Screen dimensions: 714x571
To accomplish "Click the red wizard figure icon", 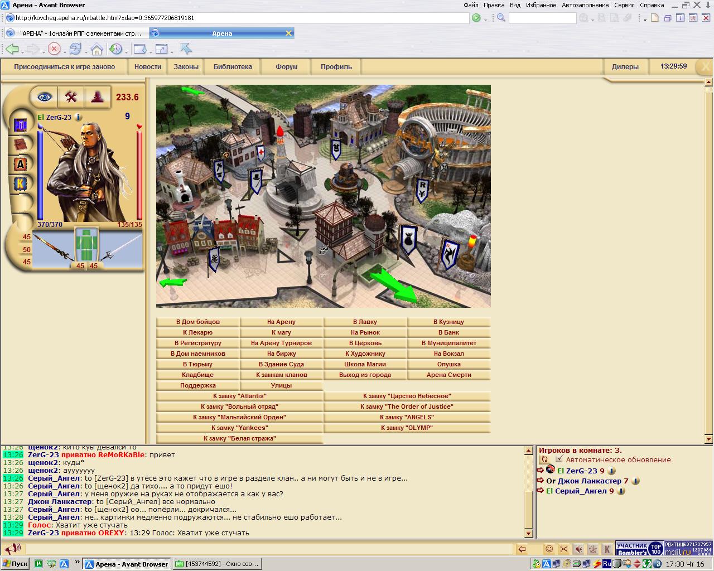I will click(x=98, y=97).
